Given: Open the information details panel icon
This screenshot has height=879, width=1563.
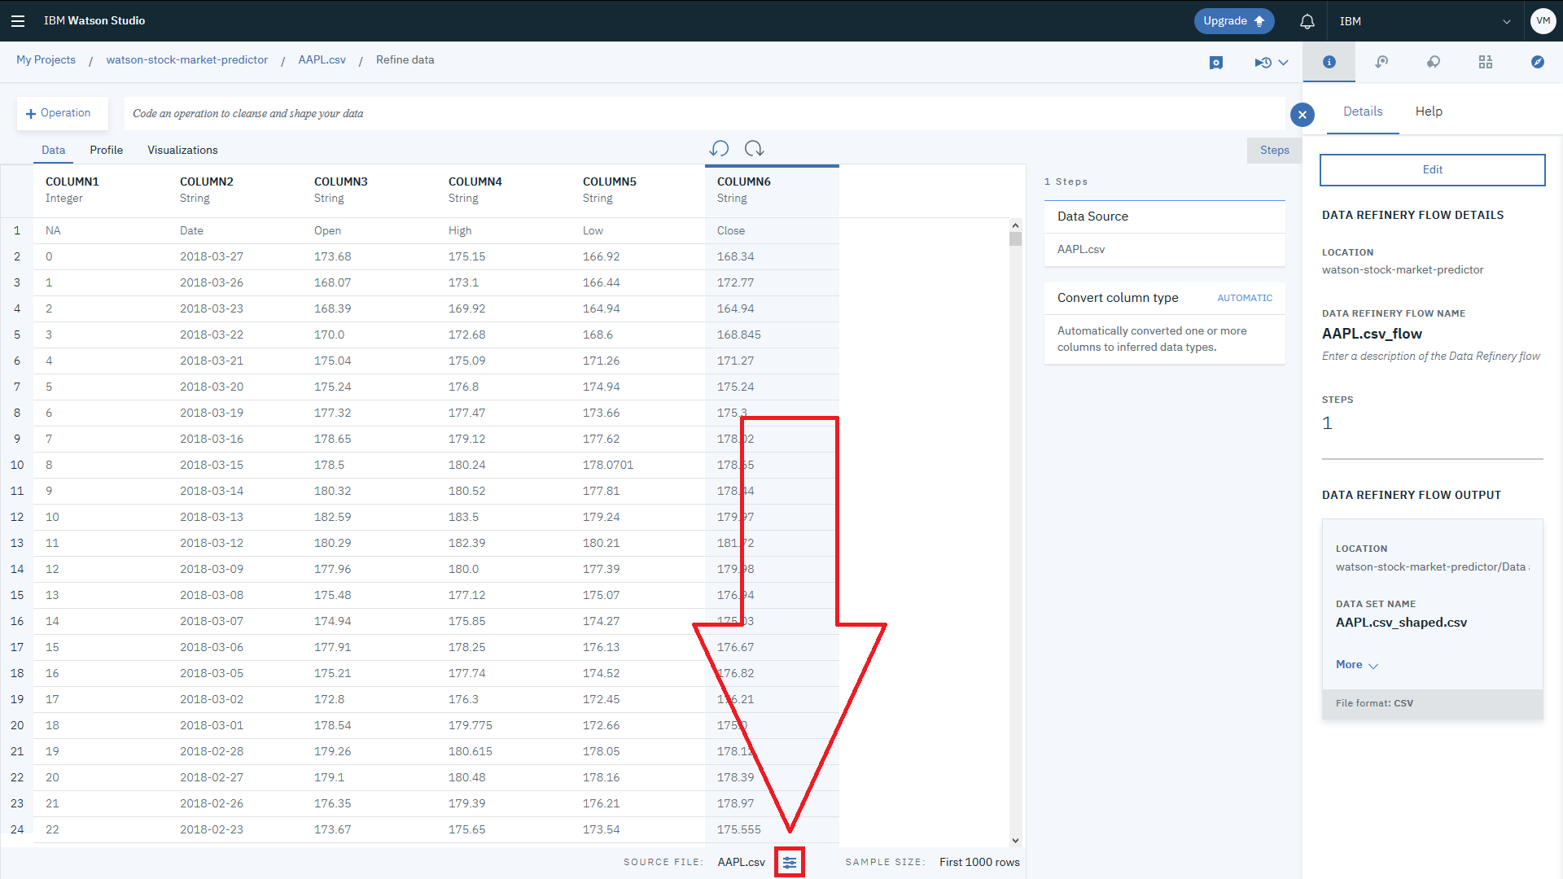Looking at the screenshot, I should pyautogui.click(x=1329, y=63).
